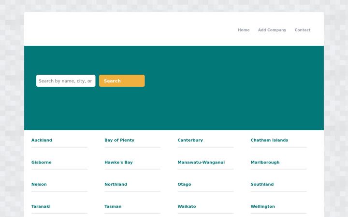Image resolution: width=348 pixels, height=217 pixels.
Task: Open the Auckland region link
Action: [42, 140]
